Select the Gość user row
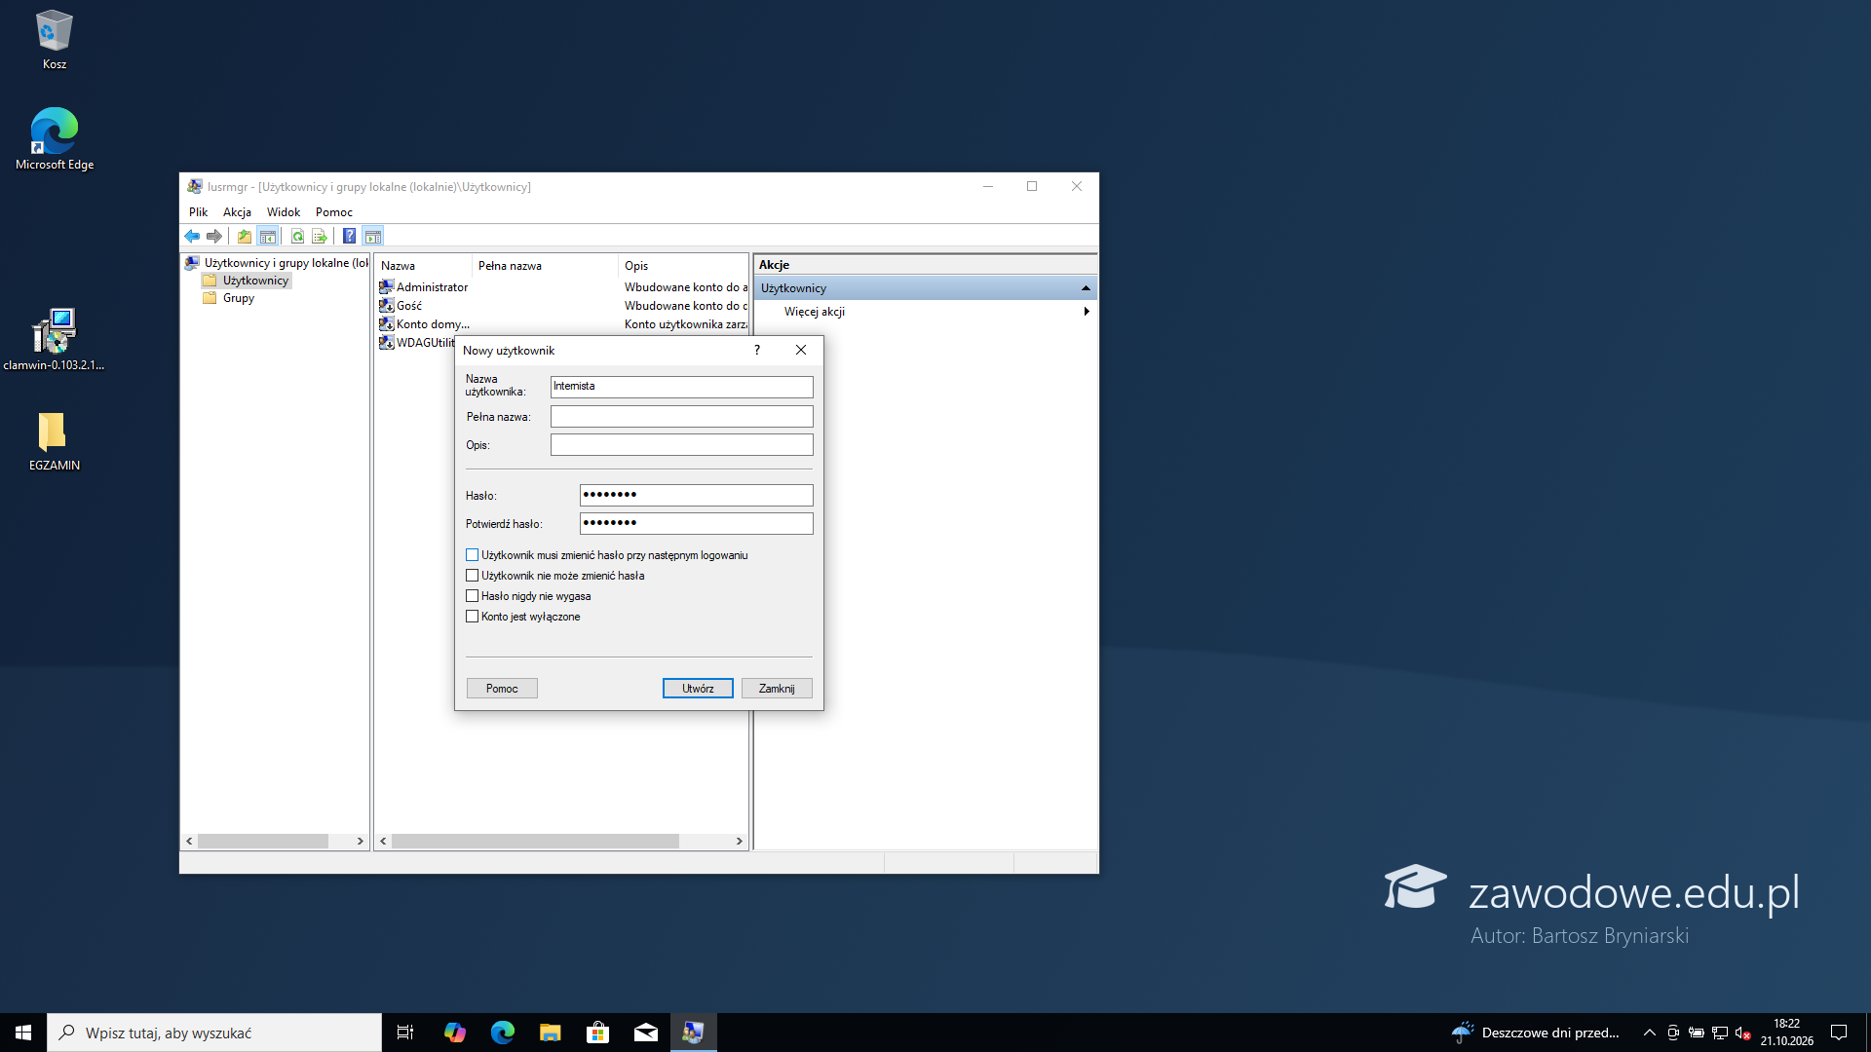The width and height of the screenshot is (1871, 1052). (562, 306)
